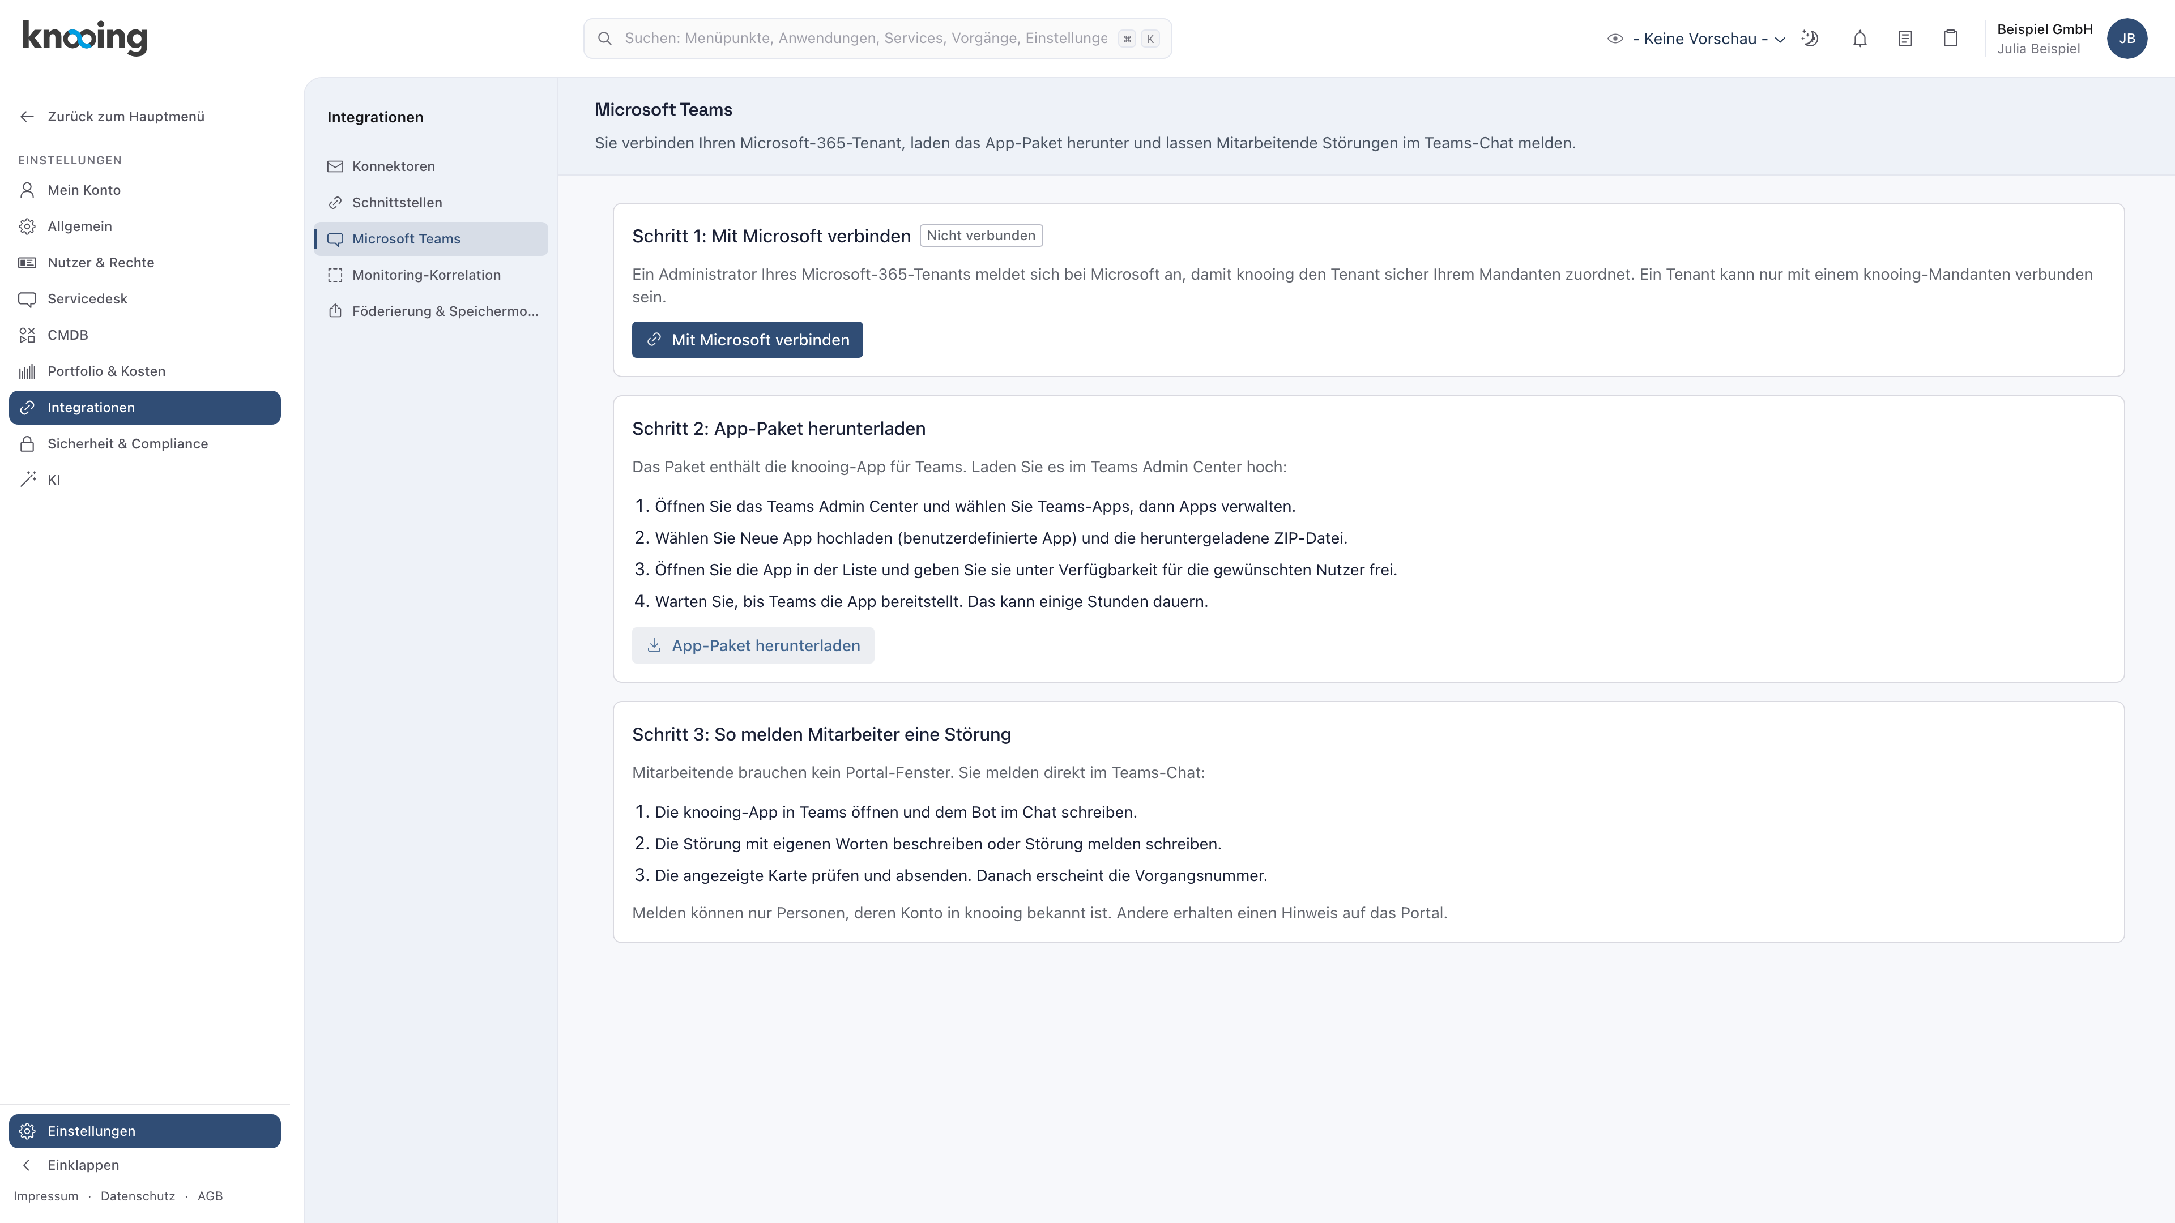2175x1223 pixels.
Task: Click App-Paket herunterladen button
Action: (x=753, y=645)
